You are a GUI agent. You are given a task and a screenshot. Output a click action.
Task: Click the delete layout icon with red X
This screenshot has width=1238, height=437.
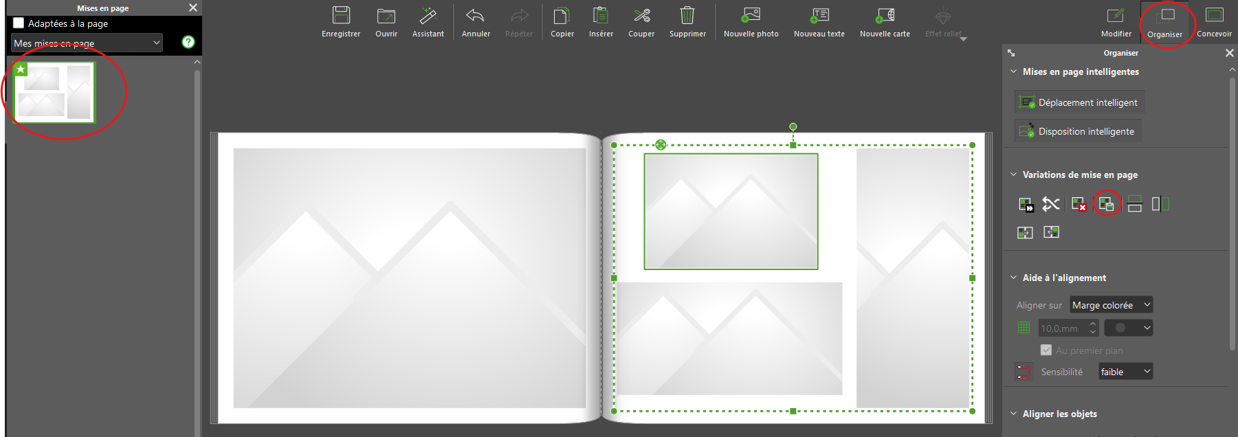(x=1079, y=204)
